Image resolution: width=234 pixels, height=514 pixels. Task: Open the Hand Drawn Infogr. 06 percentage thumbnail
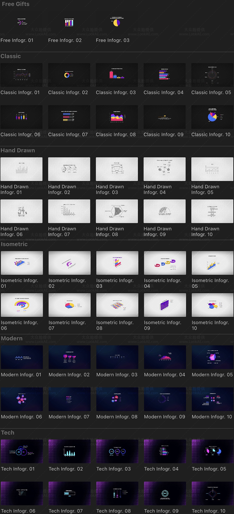pyautogui.click(x=21, y=211)
